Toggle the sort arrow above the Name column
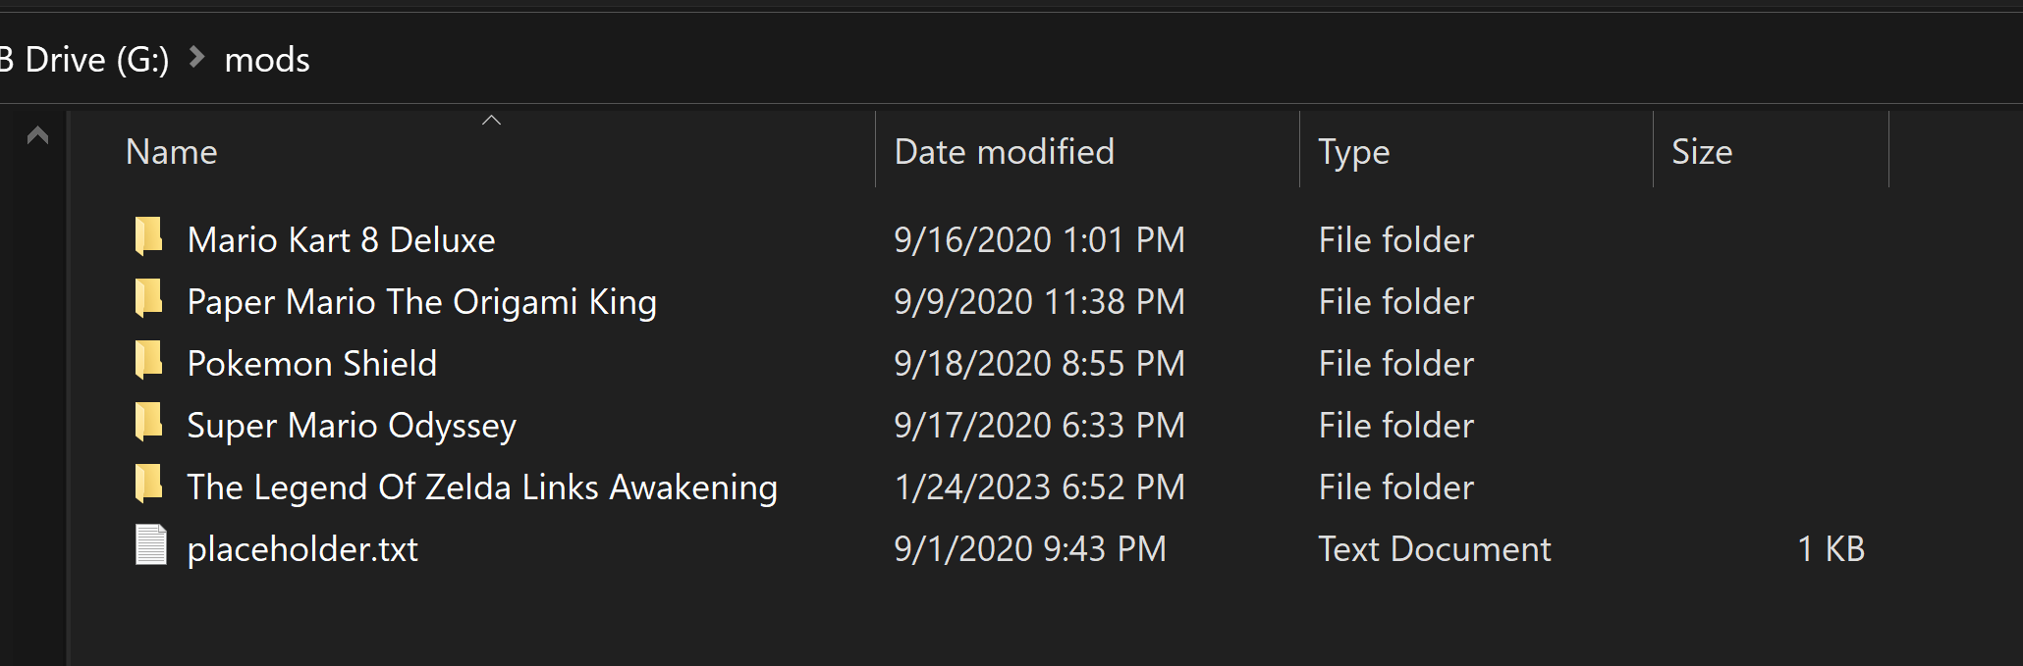The height and width of the screenshot is (666, 2023). (492, 121)
